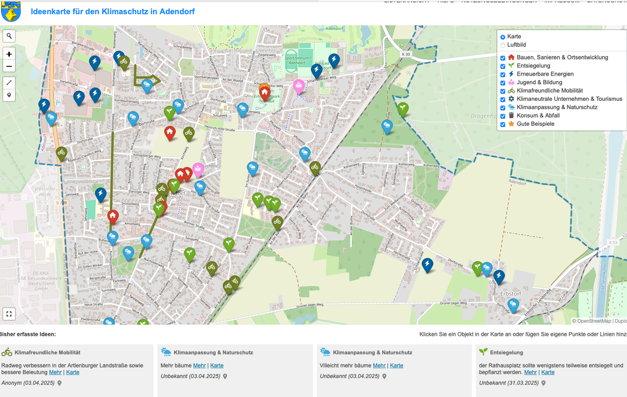Click the red house marker on Erbstorfer park

(x=265, y=93)
